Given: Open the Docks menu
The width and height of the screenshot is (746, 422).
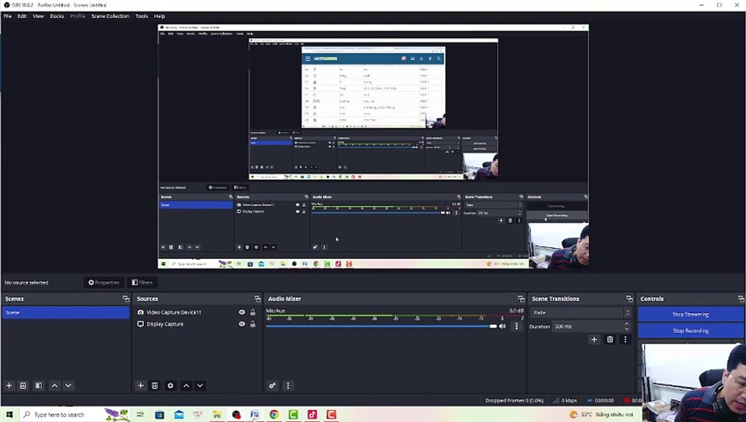Looking at the screenshot, I should pyautogui.click(x=57, y=16).
